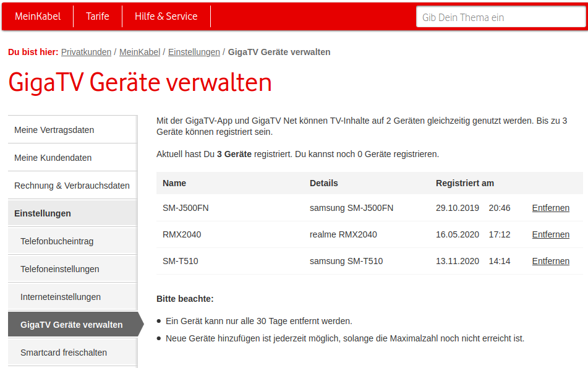The image size is (588, 368).
Task: Follow the MeinKabel breadcrumb link
Action: click(140, 52)
